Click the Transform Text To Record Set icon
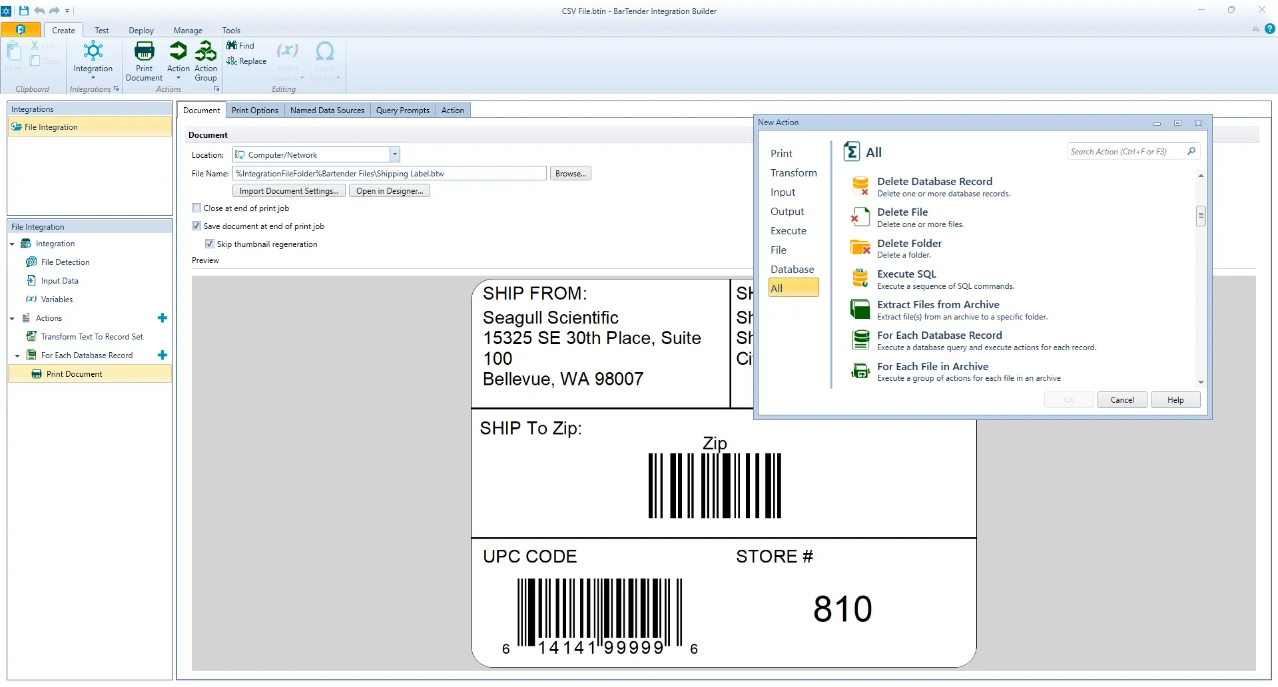Image resolution: width=1278 pixels, height=687 pixels. pos(31,337)
